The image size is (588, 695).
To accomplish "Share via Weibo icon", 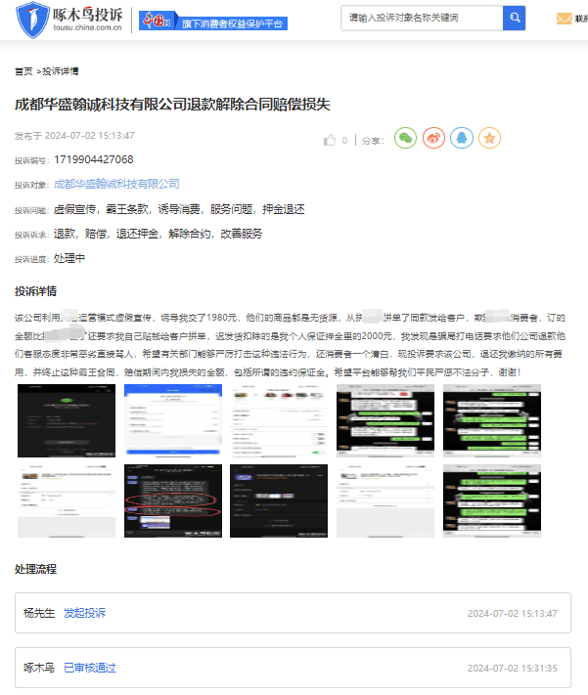I will pyautogui.click(x=433, y=138).
